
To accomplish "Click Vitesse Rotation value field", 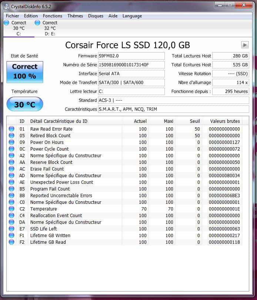I will (x=231, y=74).
